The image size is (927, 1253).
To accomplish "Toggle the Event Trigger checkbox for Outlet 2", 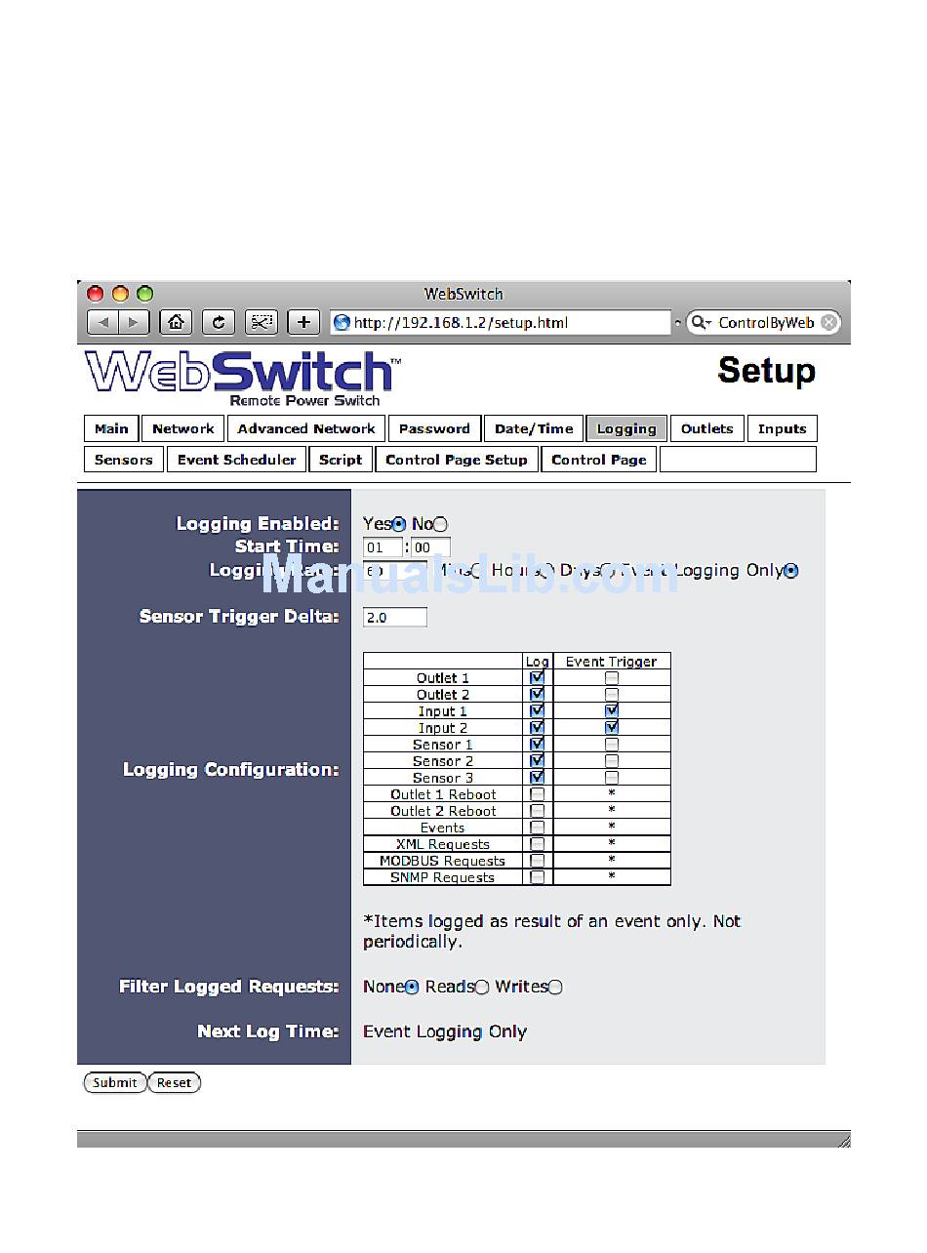I will tap(611, 694).
